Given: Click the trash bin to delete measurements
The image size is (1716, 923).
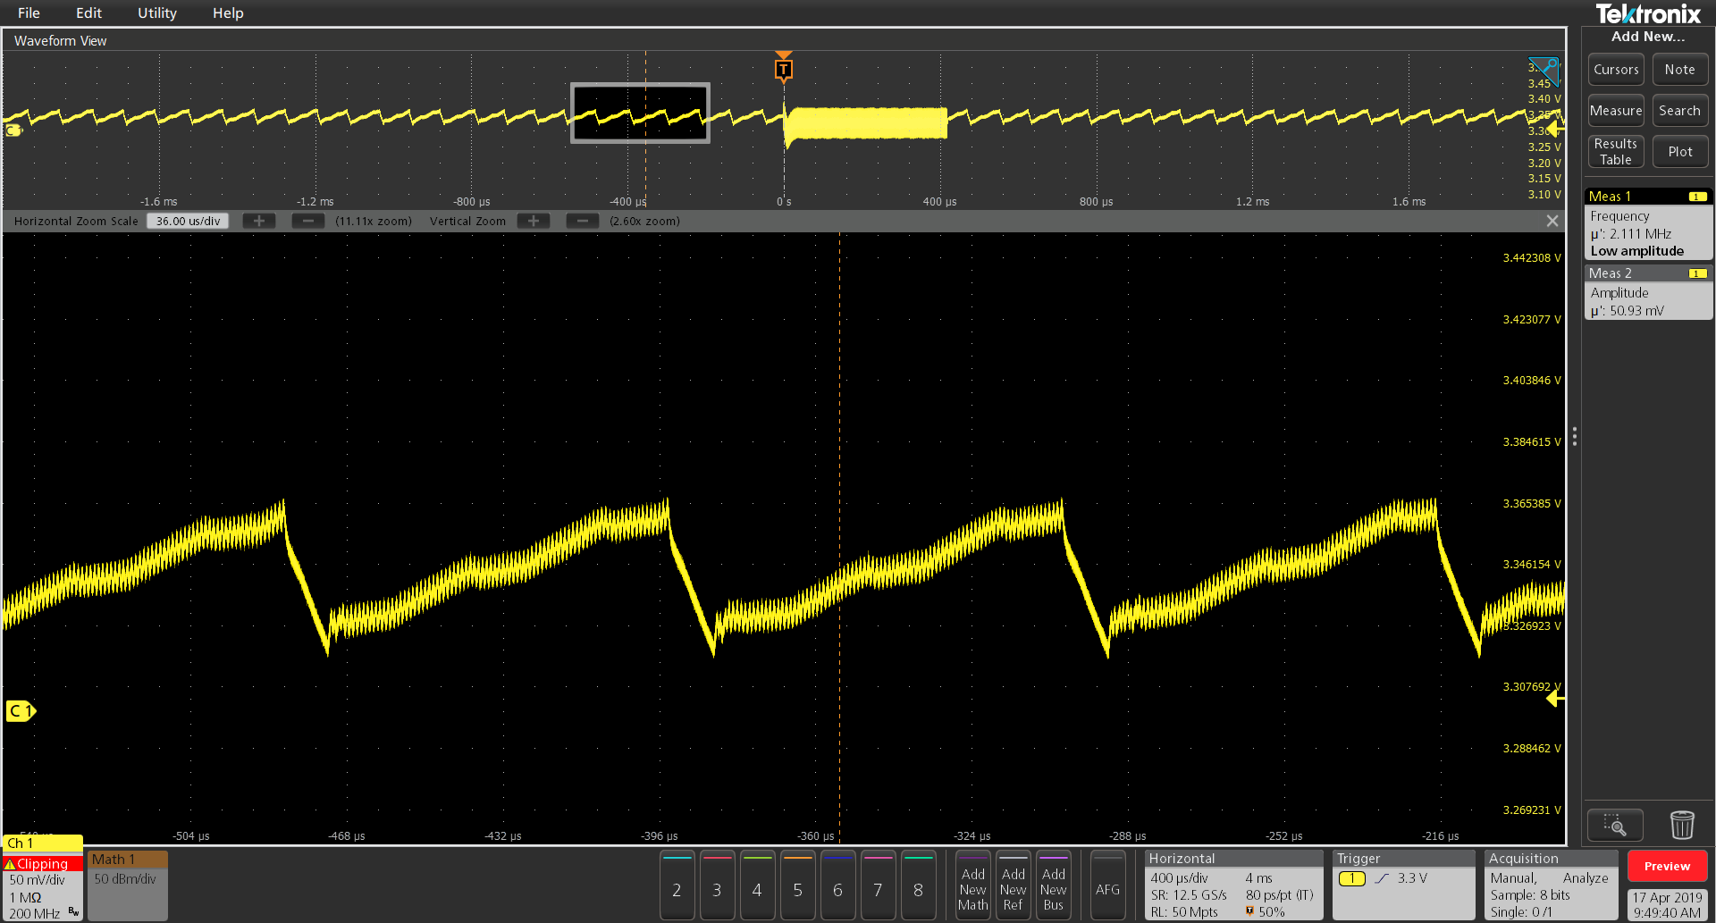Looking at the screenshot, I should point(1683,825).
